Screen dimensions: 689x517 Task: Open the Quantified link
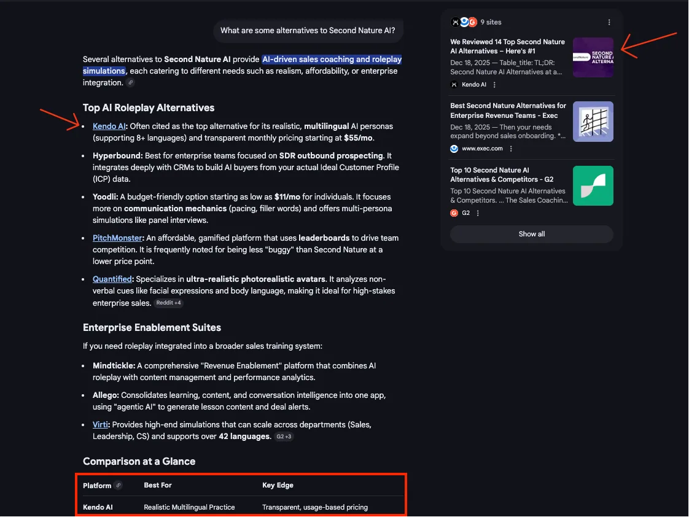tap(112, 279)
